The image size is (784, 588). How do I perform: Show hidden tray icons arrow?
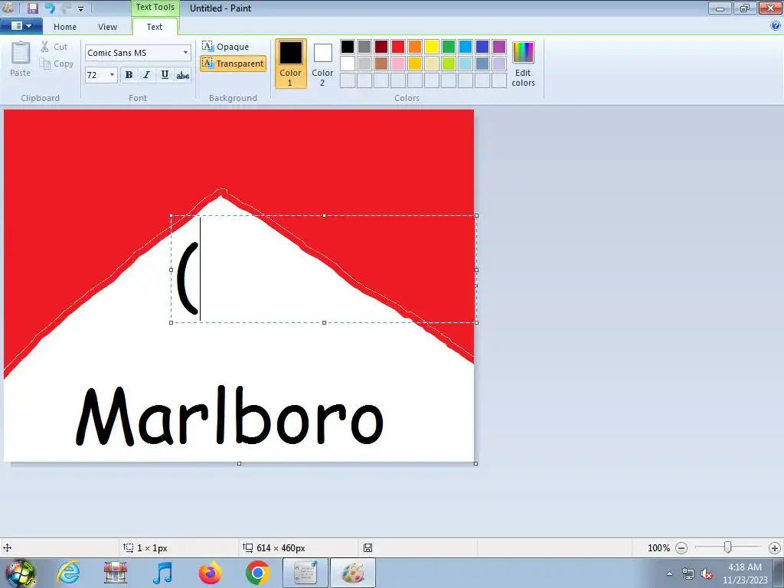click(x=669, y=573)
